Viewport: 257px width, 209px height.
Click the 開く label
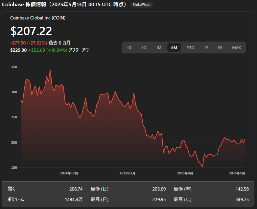click(11, 189)
